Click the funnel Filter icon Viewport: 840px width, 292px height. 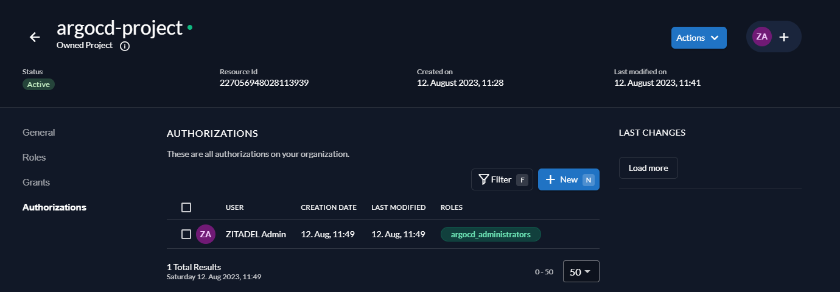click(484, 179)
